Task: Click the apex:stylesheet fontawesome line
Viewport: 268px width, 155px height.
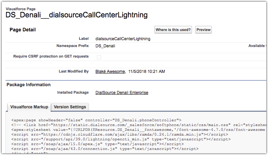Action: (x=139, y=130)
